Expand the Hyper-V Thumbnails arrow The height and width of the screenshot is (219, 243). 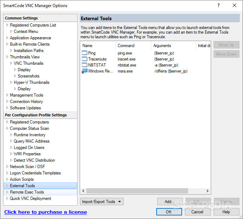tap(11, 82)
